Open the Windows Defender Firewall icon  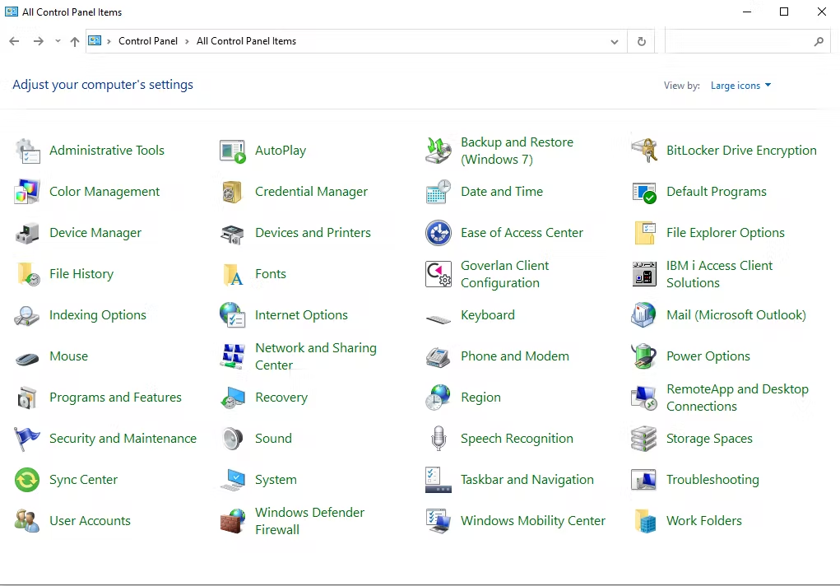(233, 521)
